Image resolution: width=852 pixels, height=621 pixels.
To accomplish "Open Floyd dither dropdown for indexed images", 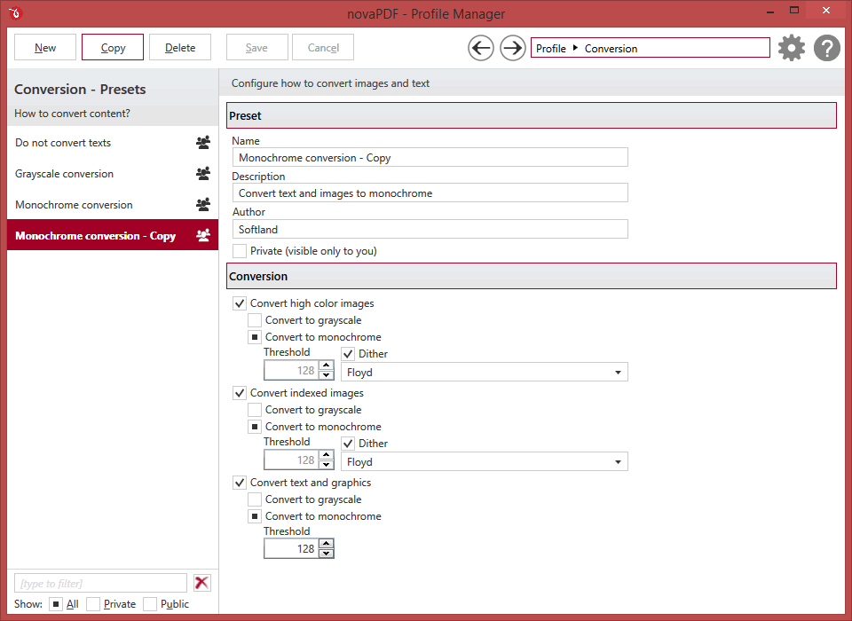I will pos(485,462).
